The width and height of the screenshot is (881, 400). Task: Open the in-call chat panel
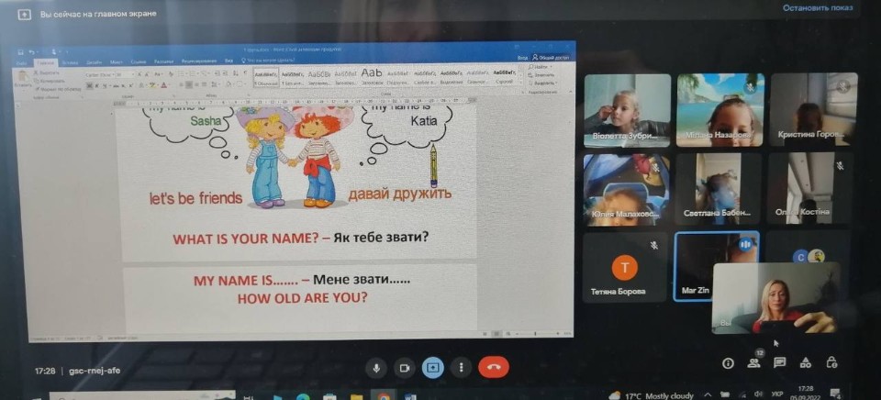pyautogui.click(x=779, y=363)
